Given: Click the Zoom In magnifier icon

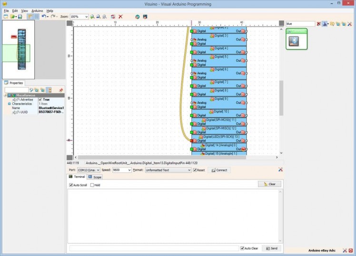Looking at the screenshot, I should [x=92, y=17].
